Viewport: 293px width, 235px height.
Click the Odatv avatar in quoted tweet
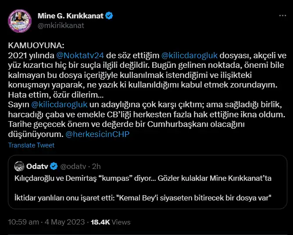pyautogui.click(x=19, y=166)
